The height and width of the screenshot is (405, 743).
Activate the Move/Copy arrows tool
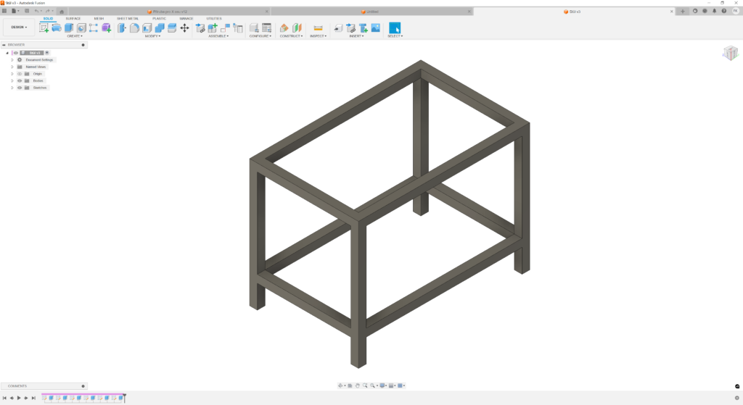(x=184, y=28)
